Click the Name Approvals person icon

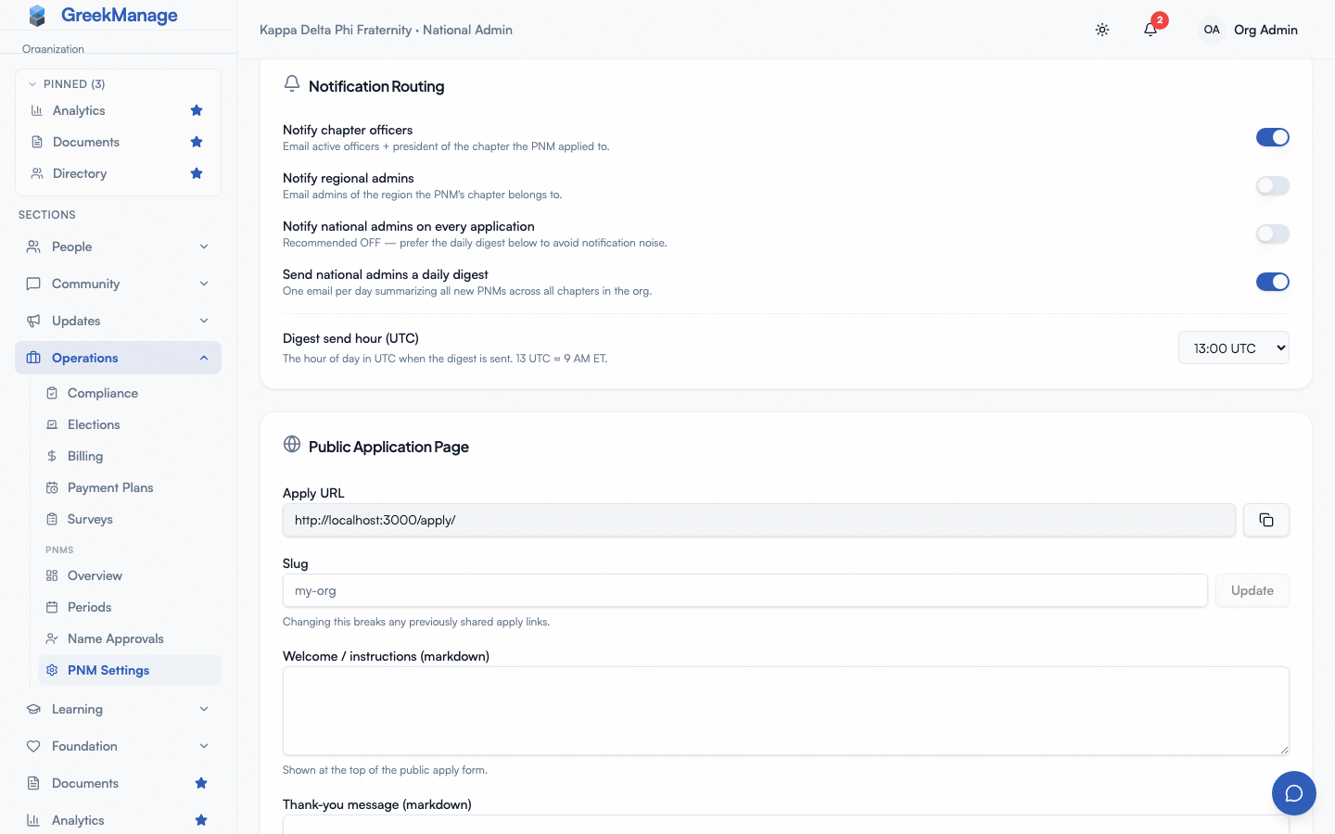click(x=52, y=638)
